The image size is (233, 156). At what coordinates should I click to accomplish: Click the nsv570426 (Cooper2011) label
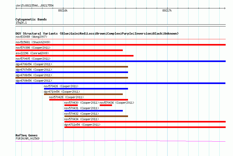[x=61, y=86]
